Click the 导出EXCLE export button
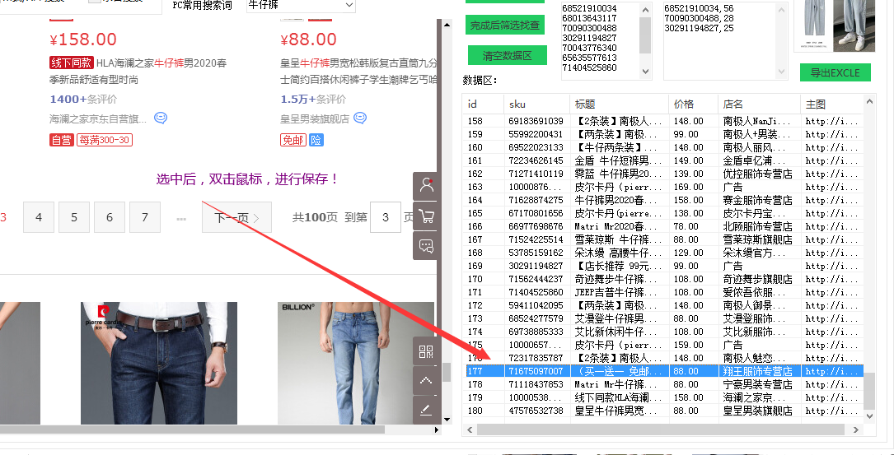 click(x=835, y=73)
